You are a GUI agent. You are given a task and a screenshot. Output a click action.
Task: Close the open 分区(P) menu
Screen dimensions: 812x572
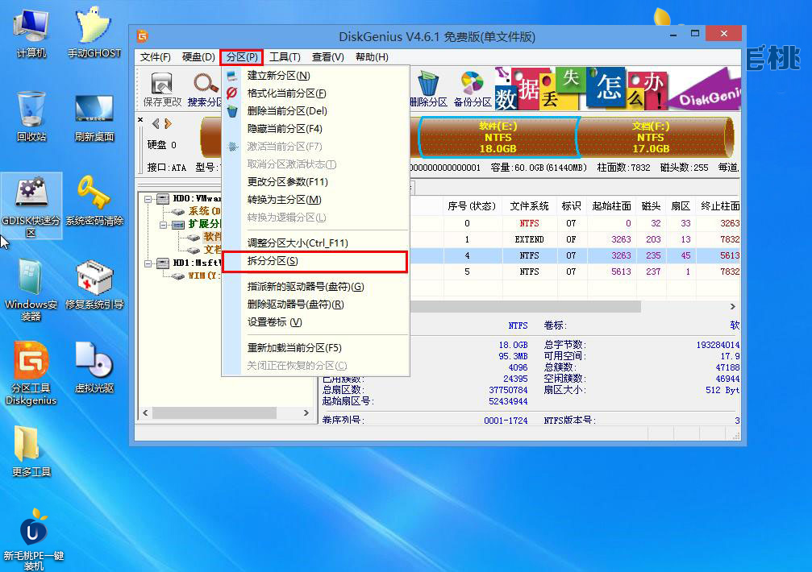(242, 57)
